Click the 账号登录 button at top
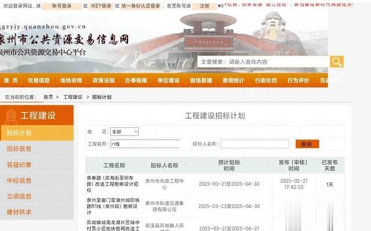Viewport: 371px width, 231px height. tap(62, 6)
